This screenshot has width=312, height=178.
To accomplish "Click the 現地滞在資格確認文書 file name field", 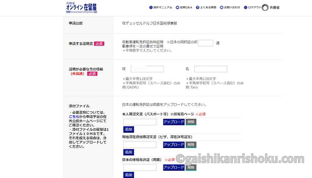I will pos(140,145).
